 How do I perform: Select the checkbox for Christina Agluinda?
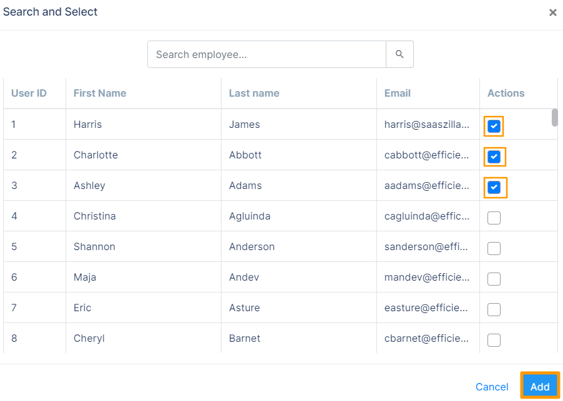coord(494,218)
